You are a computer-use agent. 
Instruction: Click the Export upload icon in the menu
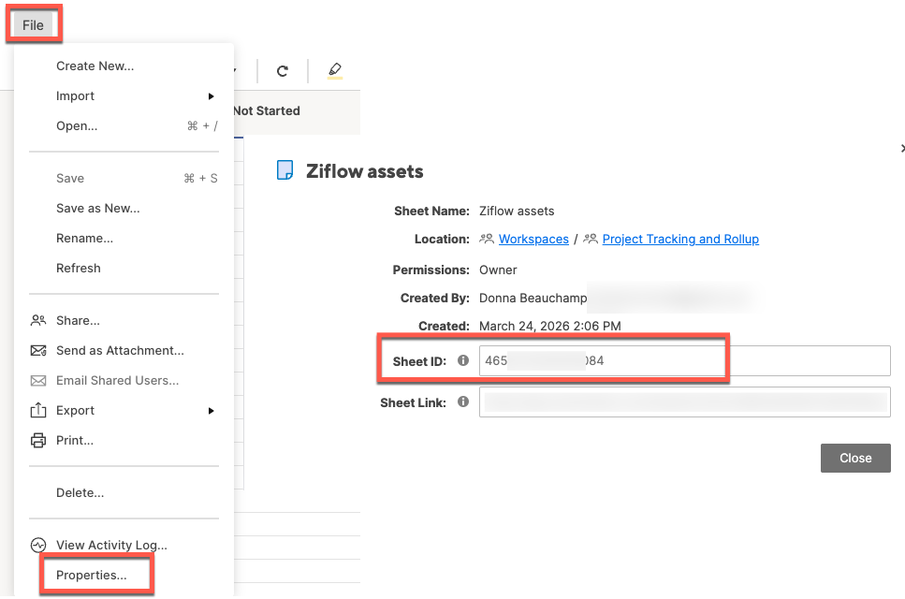[38, 410]
